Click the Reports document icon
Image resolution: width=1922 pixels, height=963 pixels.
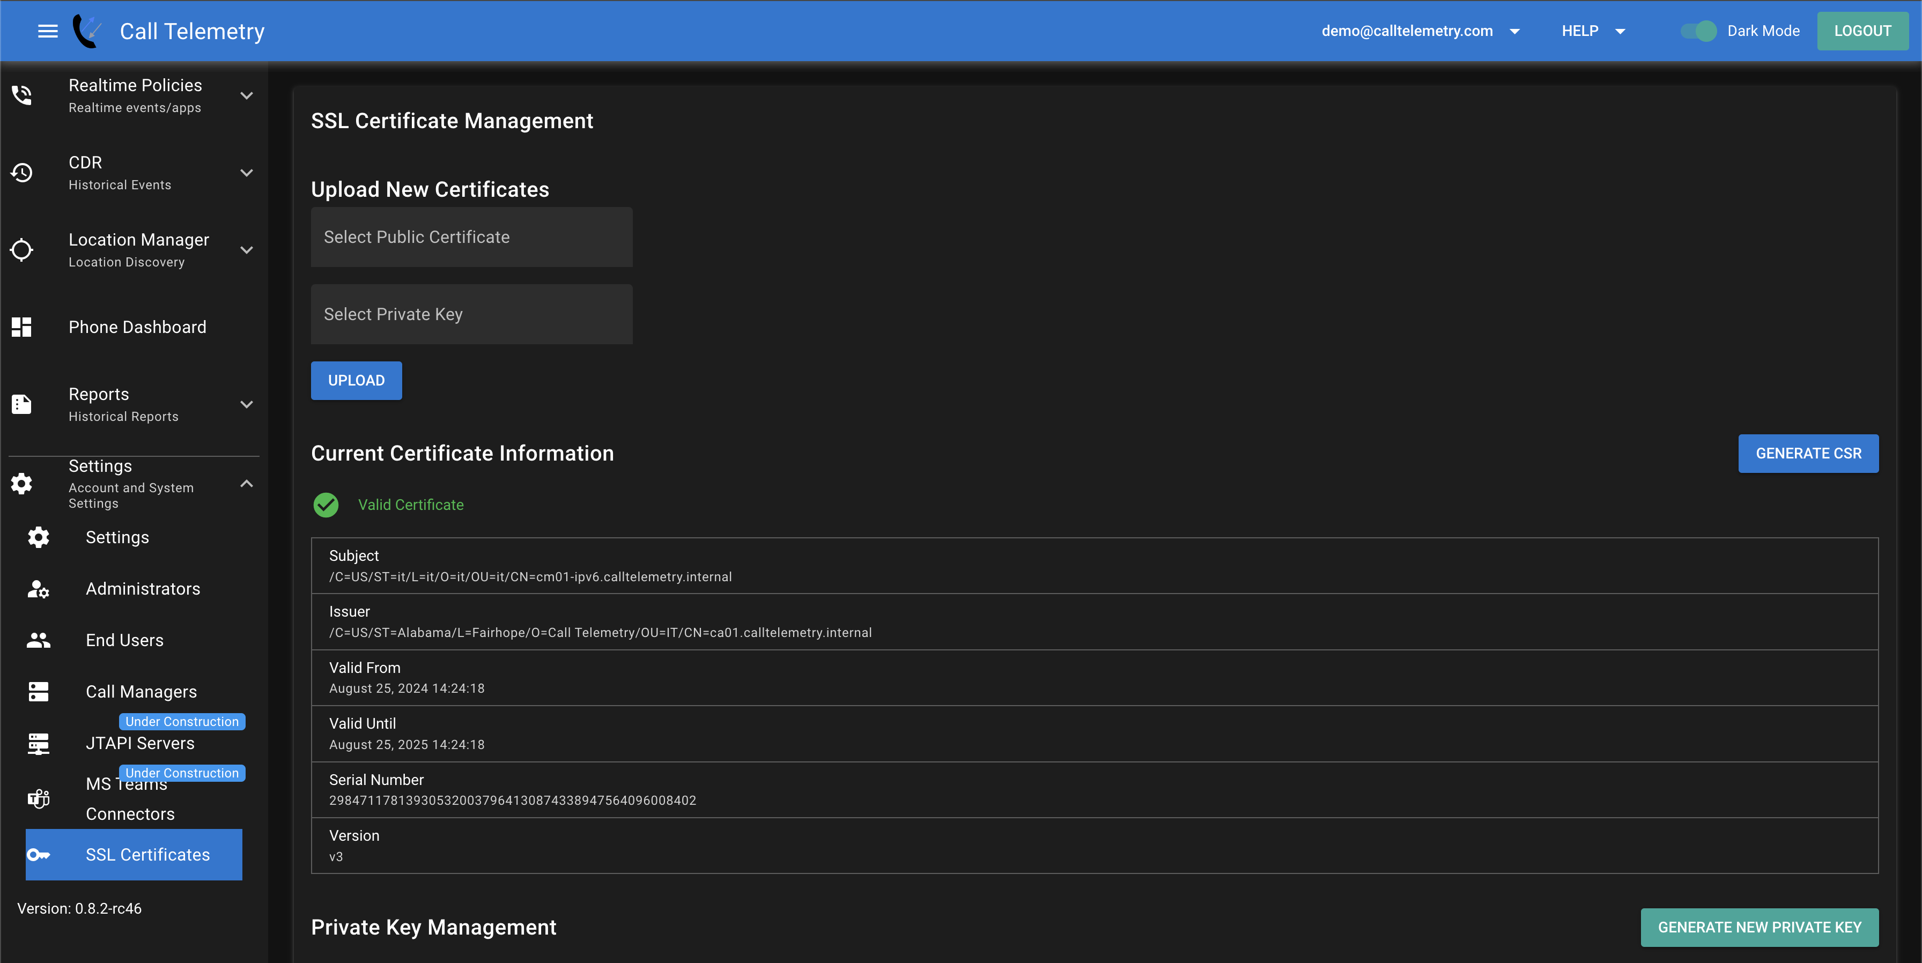(x=21, y=404)
